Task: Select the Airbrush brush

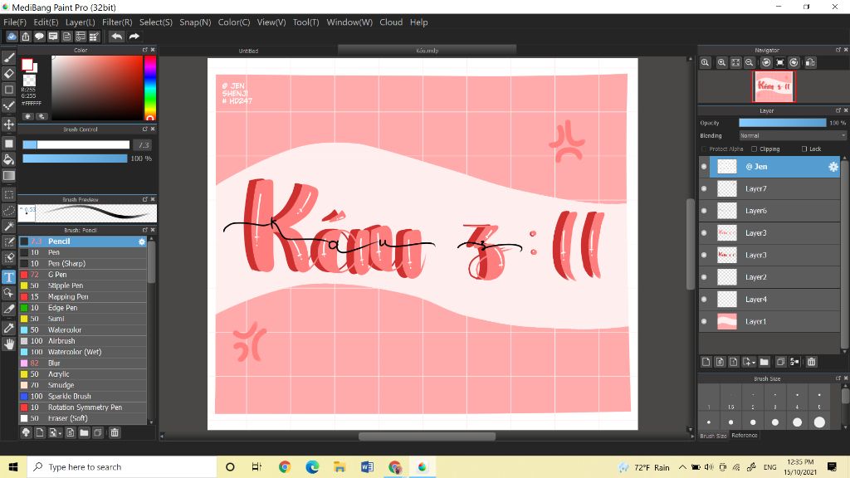Action: click(x=82, y=341)
